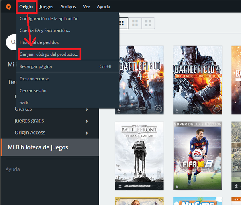The height and width of the screenshot is (205, 241).
Task: Open the Ver menu
Action: point(86,7)
